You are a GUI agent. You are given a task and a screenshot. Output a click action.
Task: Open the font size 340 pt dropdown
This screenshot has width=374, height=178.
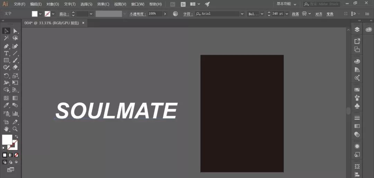[286, 14]
